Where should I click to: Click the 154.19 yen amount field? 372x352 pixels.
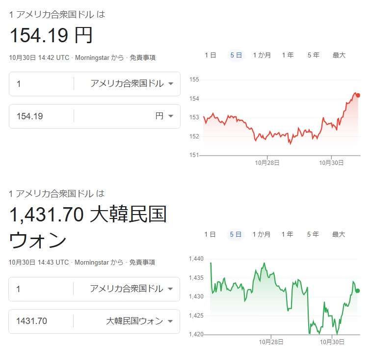[x=42, y=116]
